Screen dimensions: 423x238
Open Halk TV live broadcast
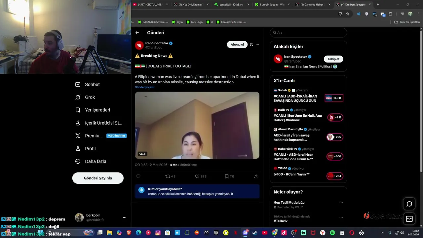coord(308,115)
